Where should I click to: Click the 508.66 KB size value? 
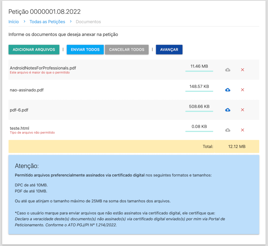click(x=199, y=106)
